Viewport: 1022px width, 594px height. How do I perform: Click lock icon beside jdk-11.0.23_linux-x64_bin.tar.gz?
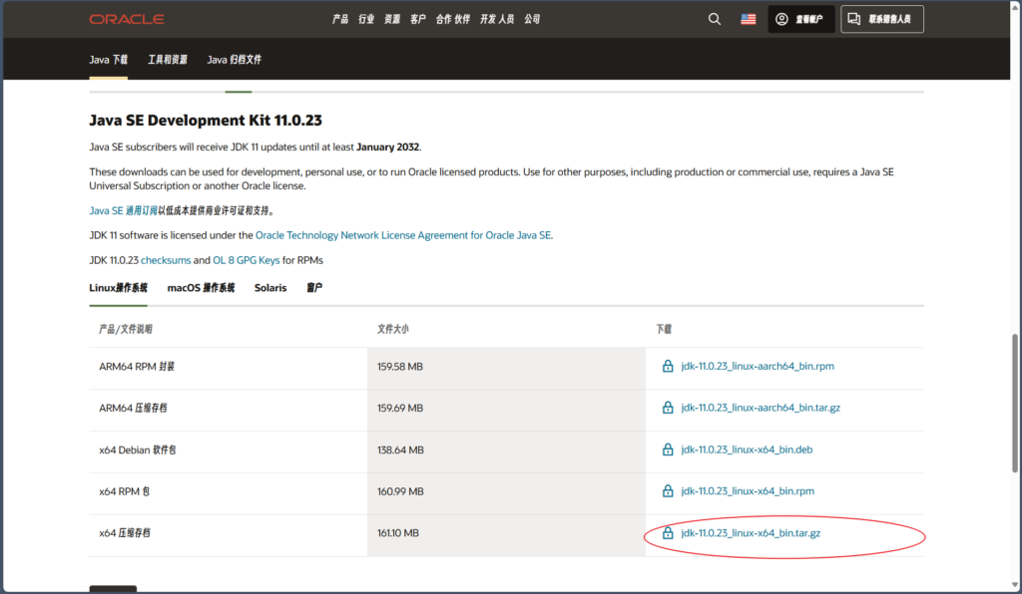coord(668,533)
